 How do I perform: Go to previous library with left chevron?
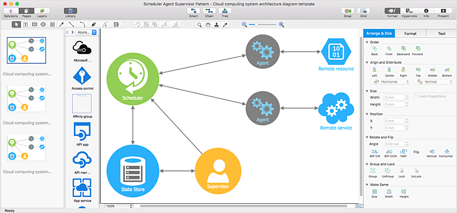point(67,32)
